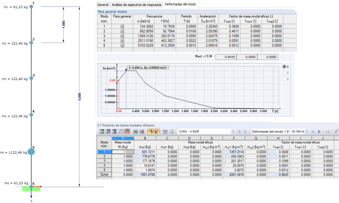Image resolution: width=339 pixels, height=203 pixels.
Task: Click the red axis icon at toolbar end
Action: click(328, 131)
